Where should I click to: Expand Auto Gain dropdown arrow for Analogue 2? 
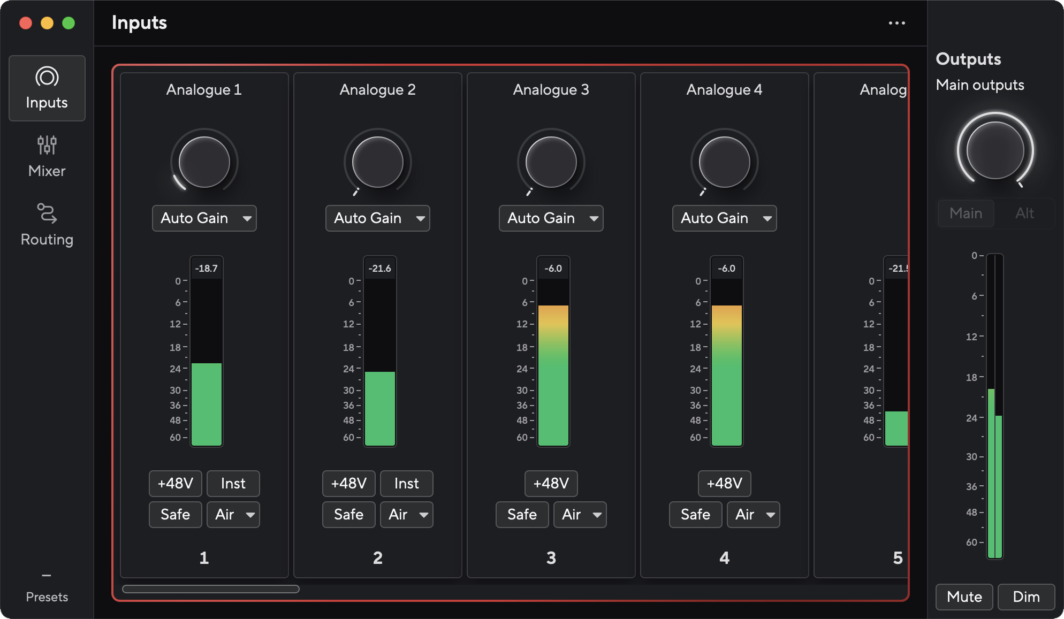[420, 218]
